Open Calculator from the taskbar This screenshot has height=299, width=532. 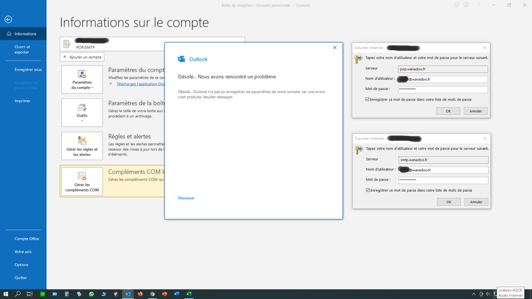pyautogui.click(x=67, y=294)
